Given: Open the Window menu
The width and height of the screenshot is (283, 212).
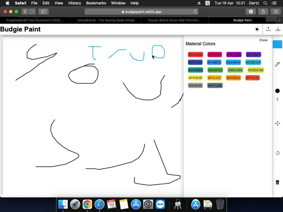Looking at the screenshot, I should (118, 3).
